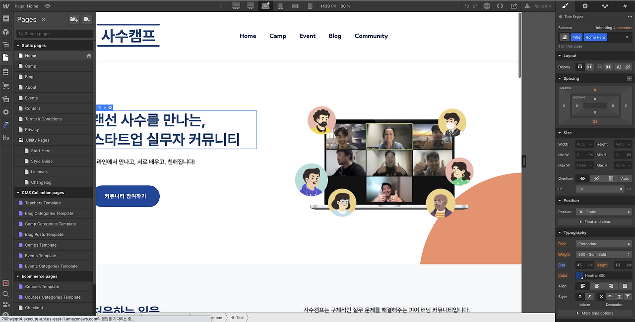Open Title Styles three-dot menu
The height and width of the screenshot is (322, 635).
(x=630, y=17)
